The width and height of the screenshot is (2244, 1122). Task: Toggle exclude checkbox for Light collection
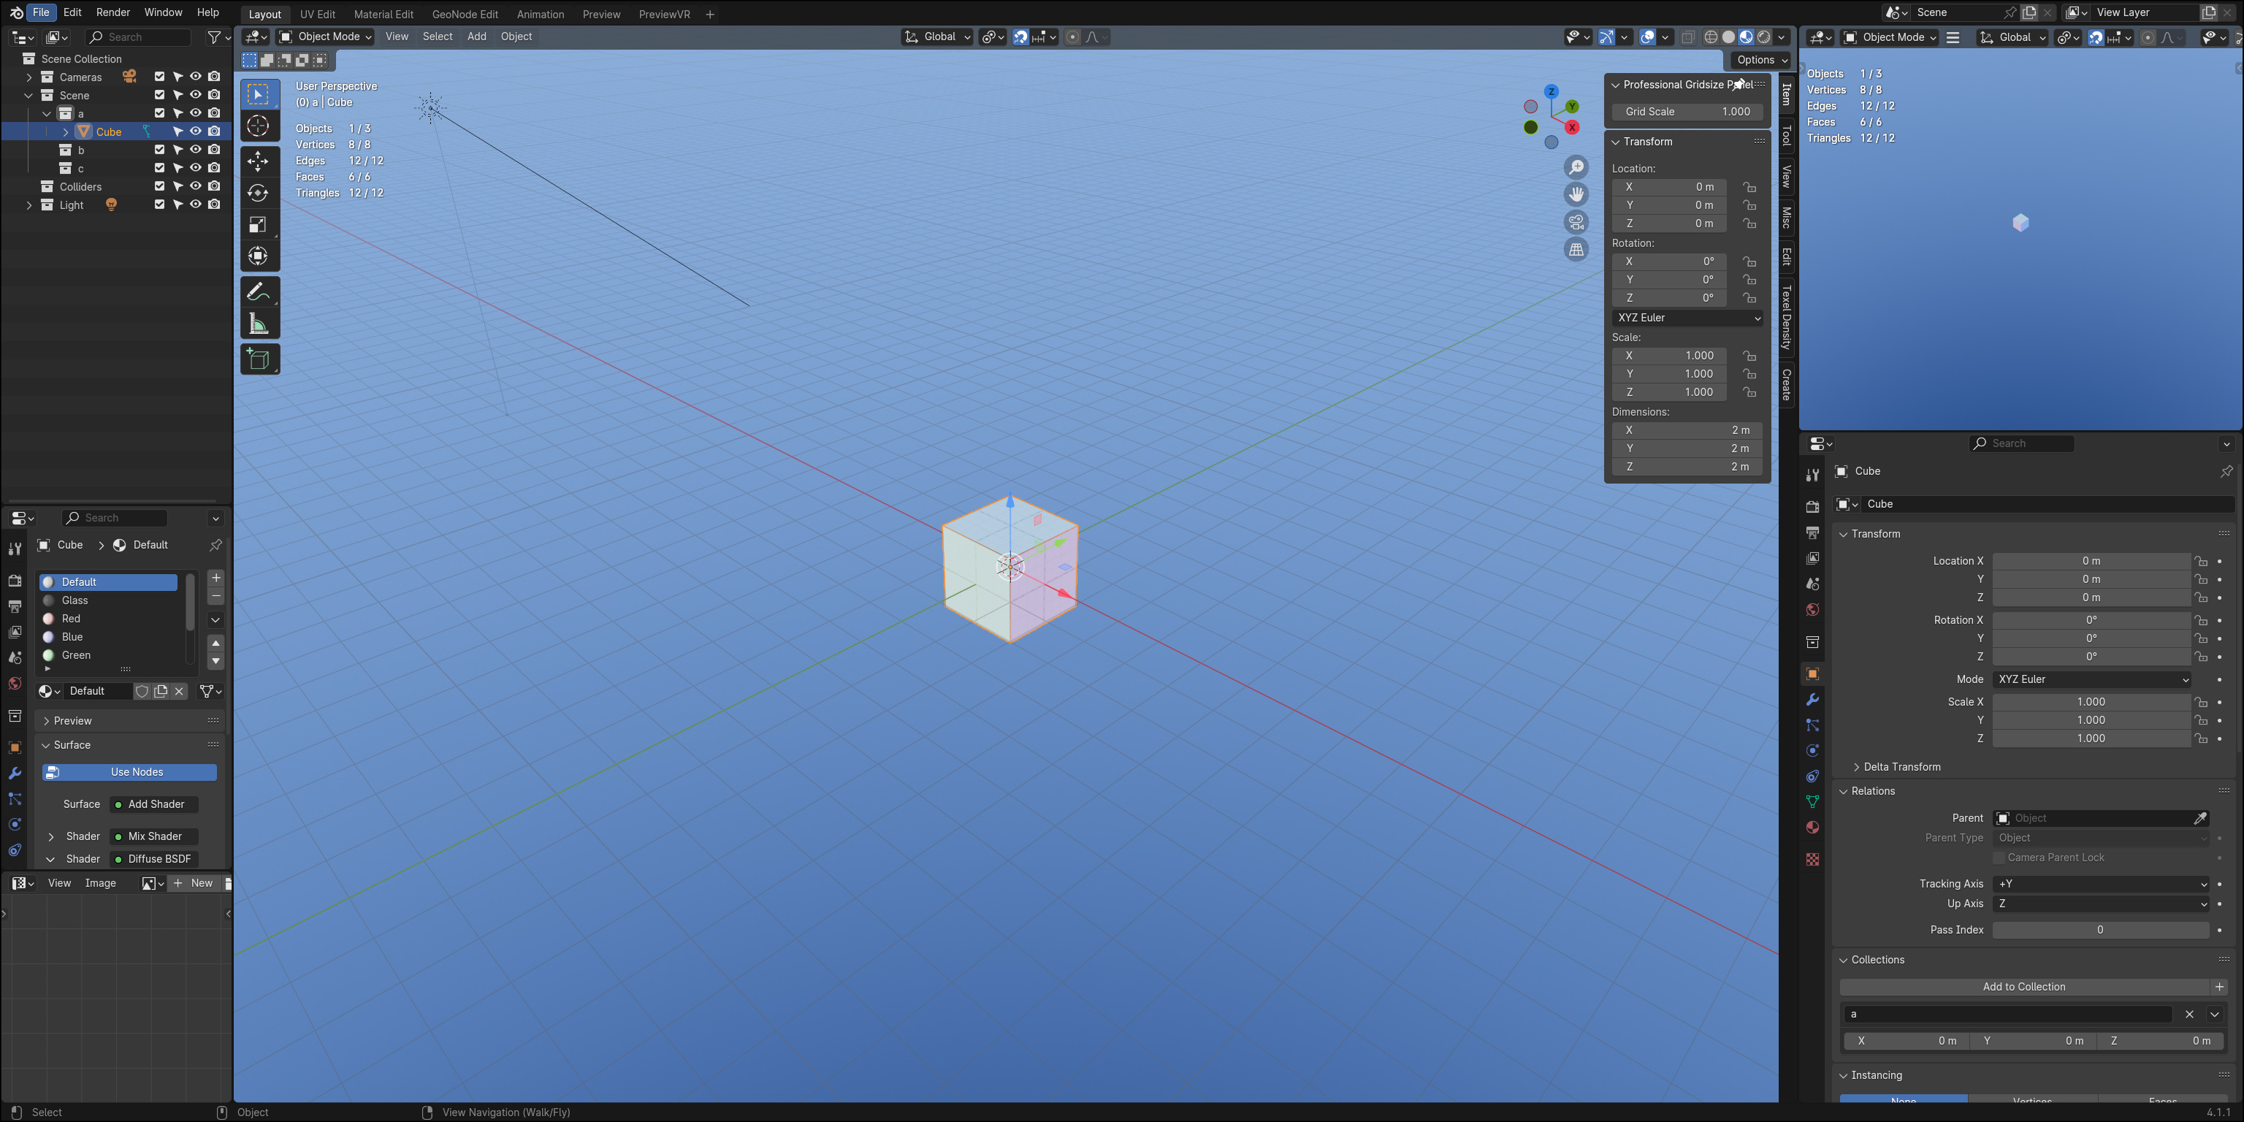(x=159, y=205)
